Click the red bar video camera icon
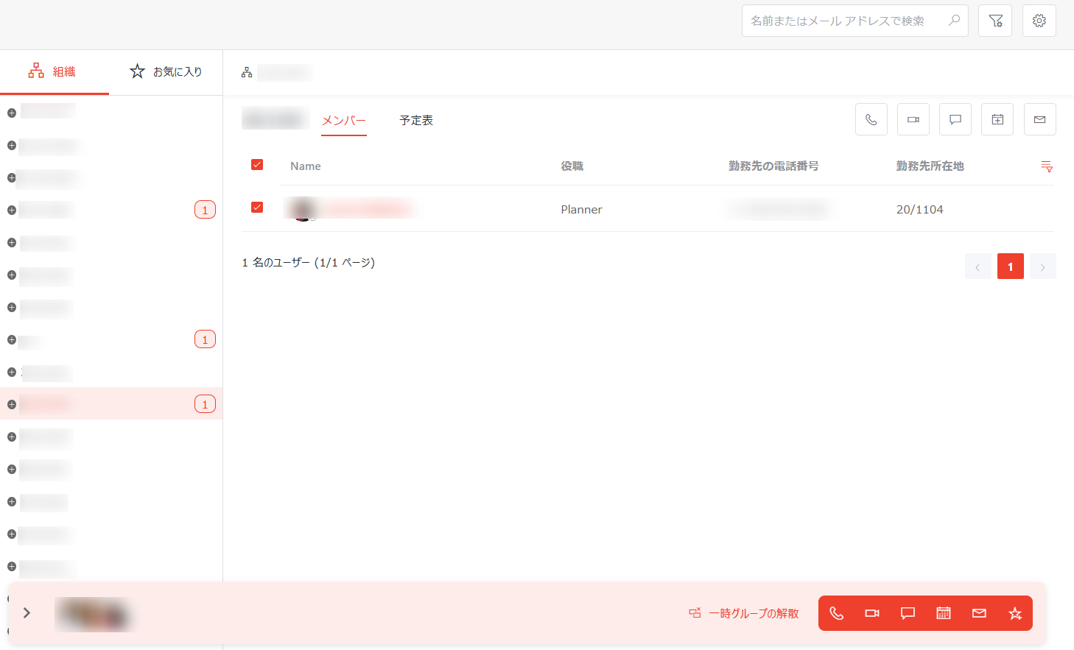Screen dimensions: 1074x650 [x=872, y=613]
